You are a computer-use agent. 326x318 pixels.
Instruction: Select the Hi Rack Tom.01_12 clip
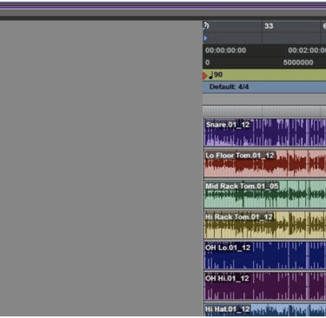pyautogui.click(x=265, y=225)
